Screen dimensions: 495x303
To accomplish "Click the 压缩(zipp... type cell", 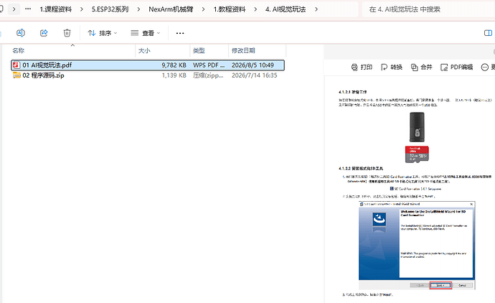I will [208, 75].
